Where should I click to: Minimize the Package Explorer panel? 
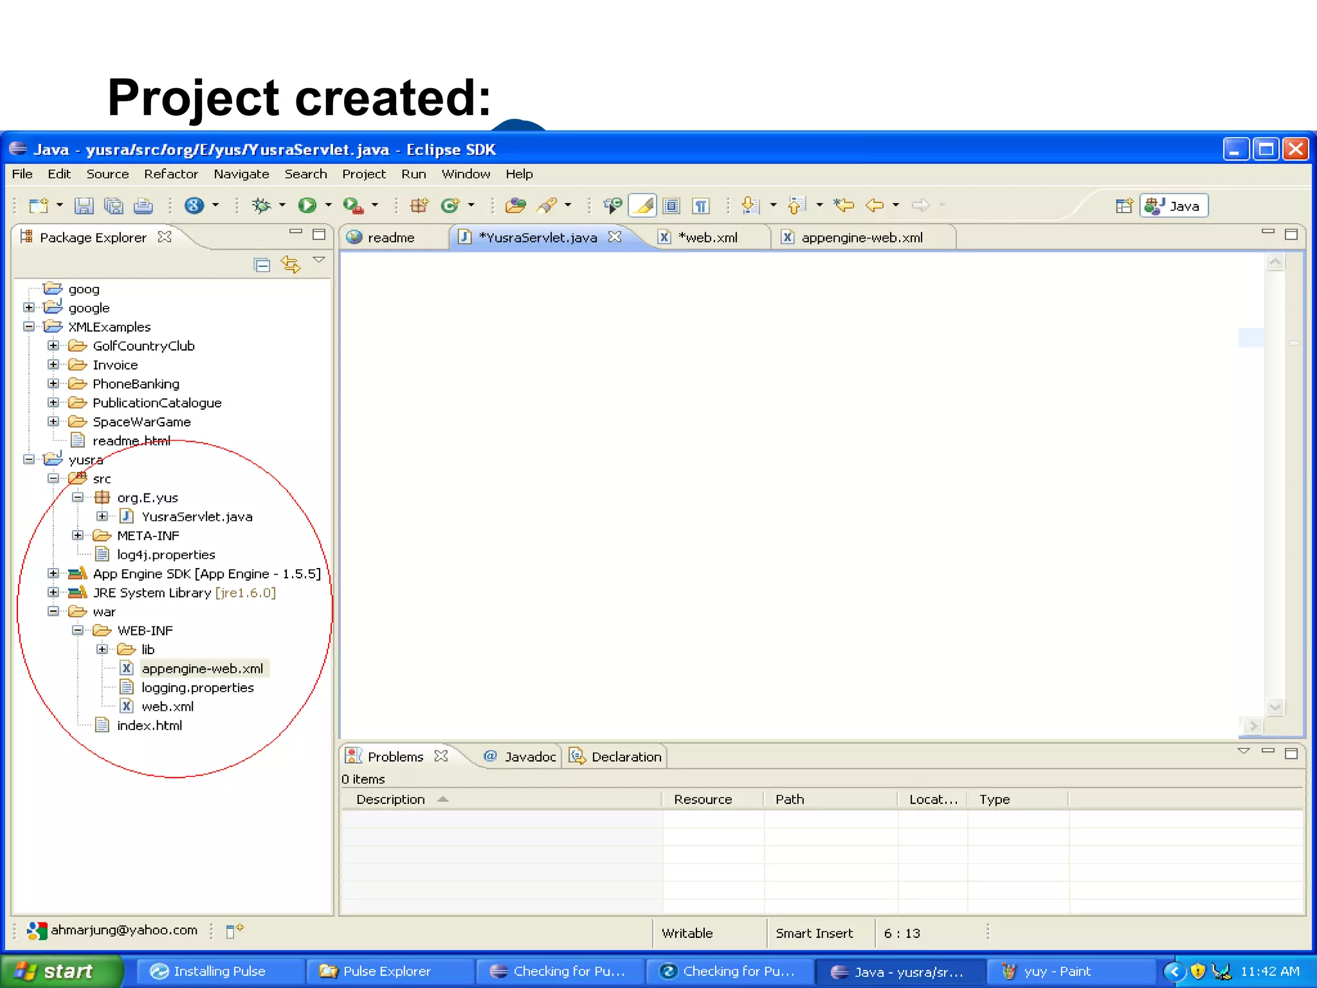click(x=296, y=232)
